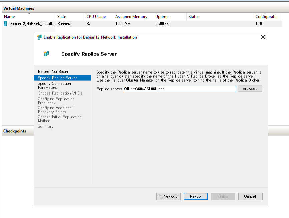This screenshot has width=289, height=218.
Task: Click the 10.0 configuration version cell
Action: pos(259,24)
